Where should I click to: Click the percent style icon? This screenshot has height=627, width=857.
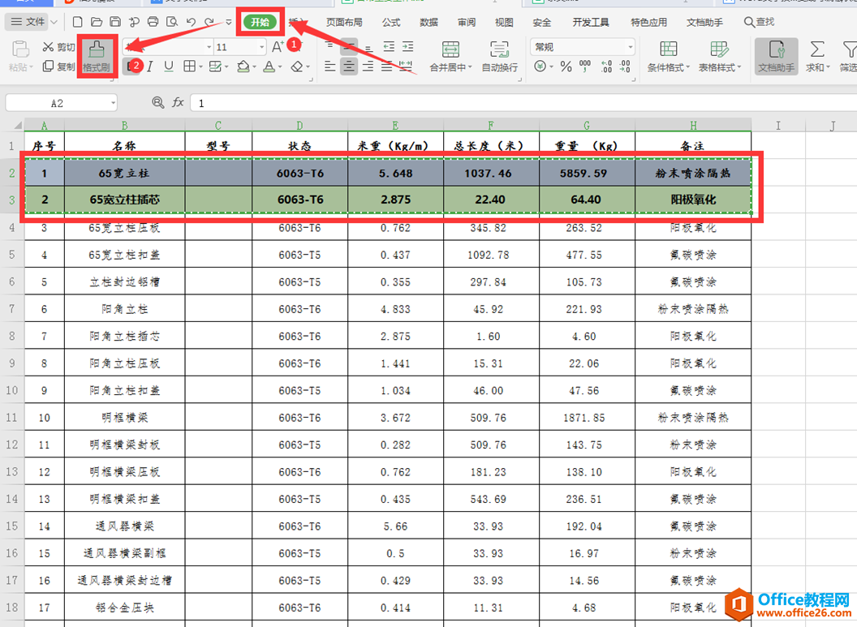(x=566, y=67)
